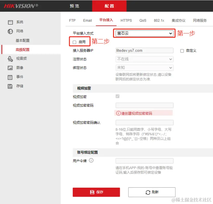Click the 视频加密密码 password field
Viewport: 213px width, 204px height.
click(x=144, y=106)
